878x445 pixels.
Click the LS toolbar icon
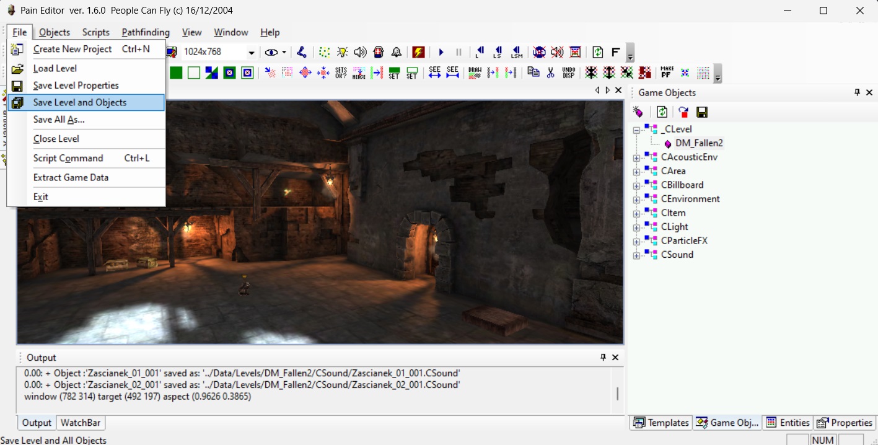[498, 52]
